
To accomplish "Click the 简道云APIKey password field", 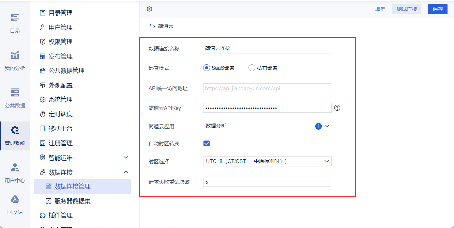I will click(x=267, y=108).
